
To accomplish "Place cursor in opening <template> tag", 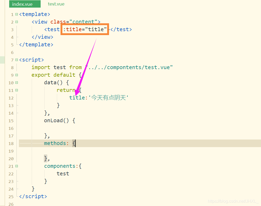I will point(35,14).
